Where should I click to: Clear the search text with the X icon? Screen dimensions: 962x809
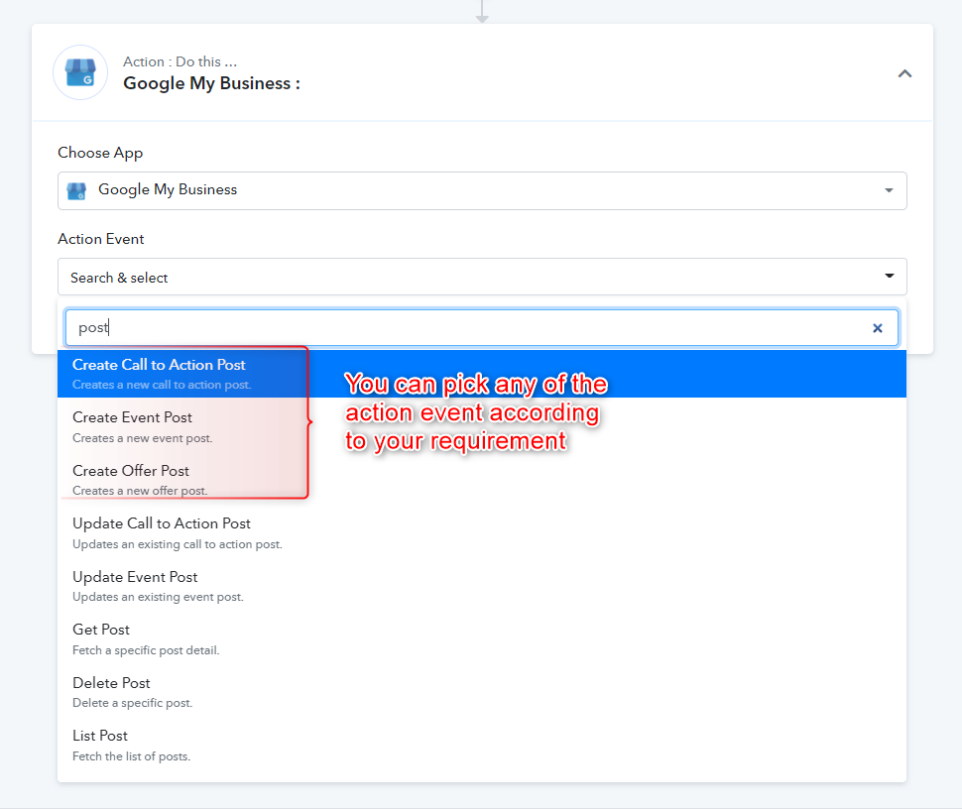tap(878, 328)
